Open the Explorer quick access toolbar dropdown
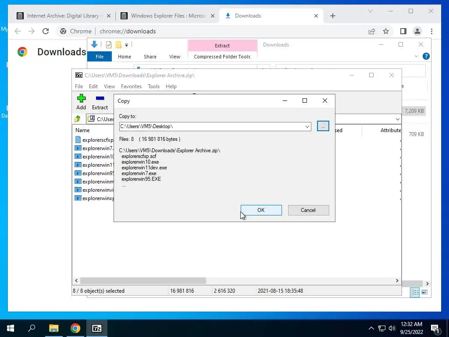 point(126,45)
